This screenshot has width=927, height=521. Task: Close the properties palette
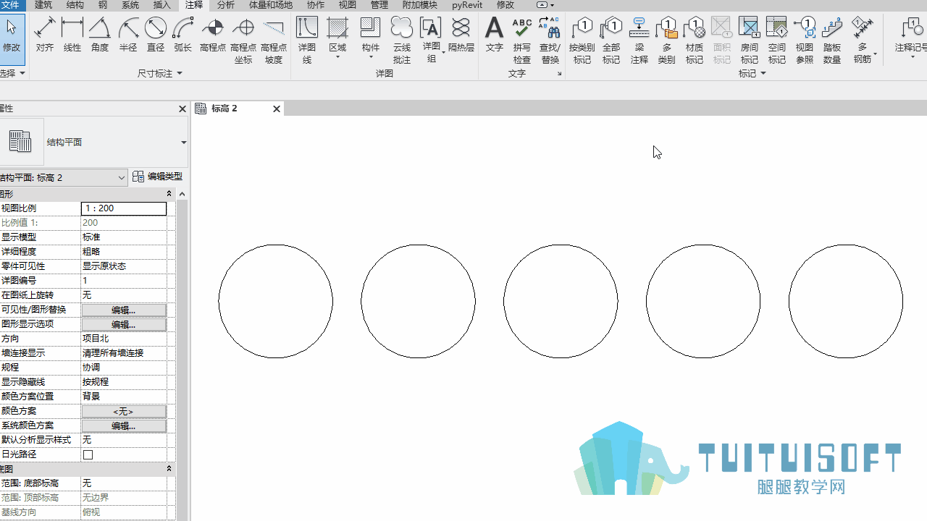(x=183, y=109)
